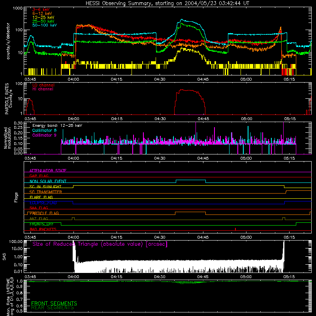Click the 04:15 tick label under SAS plot

coord(117,277)
